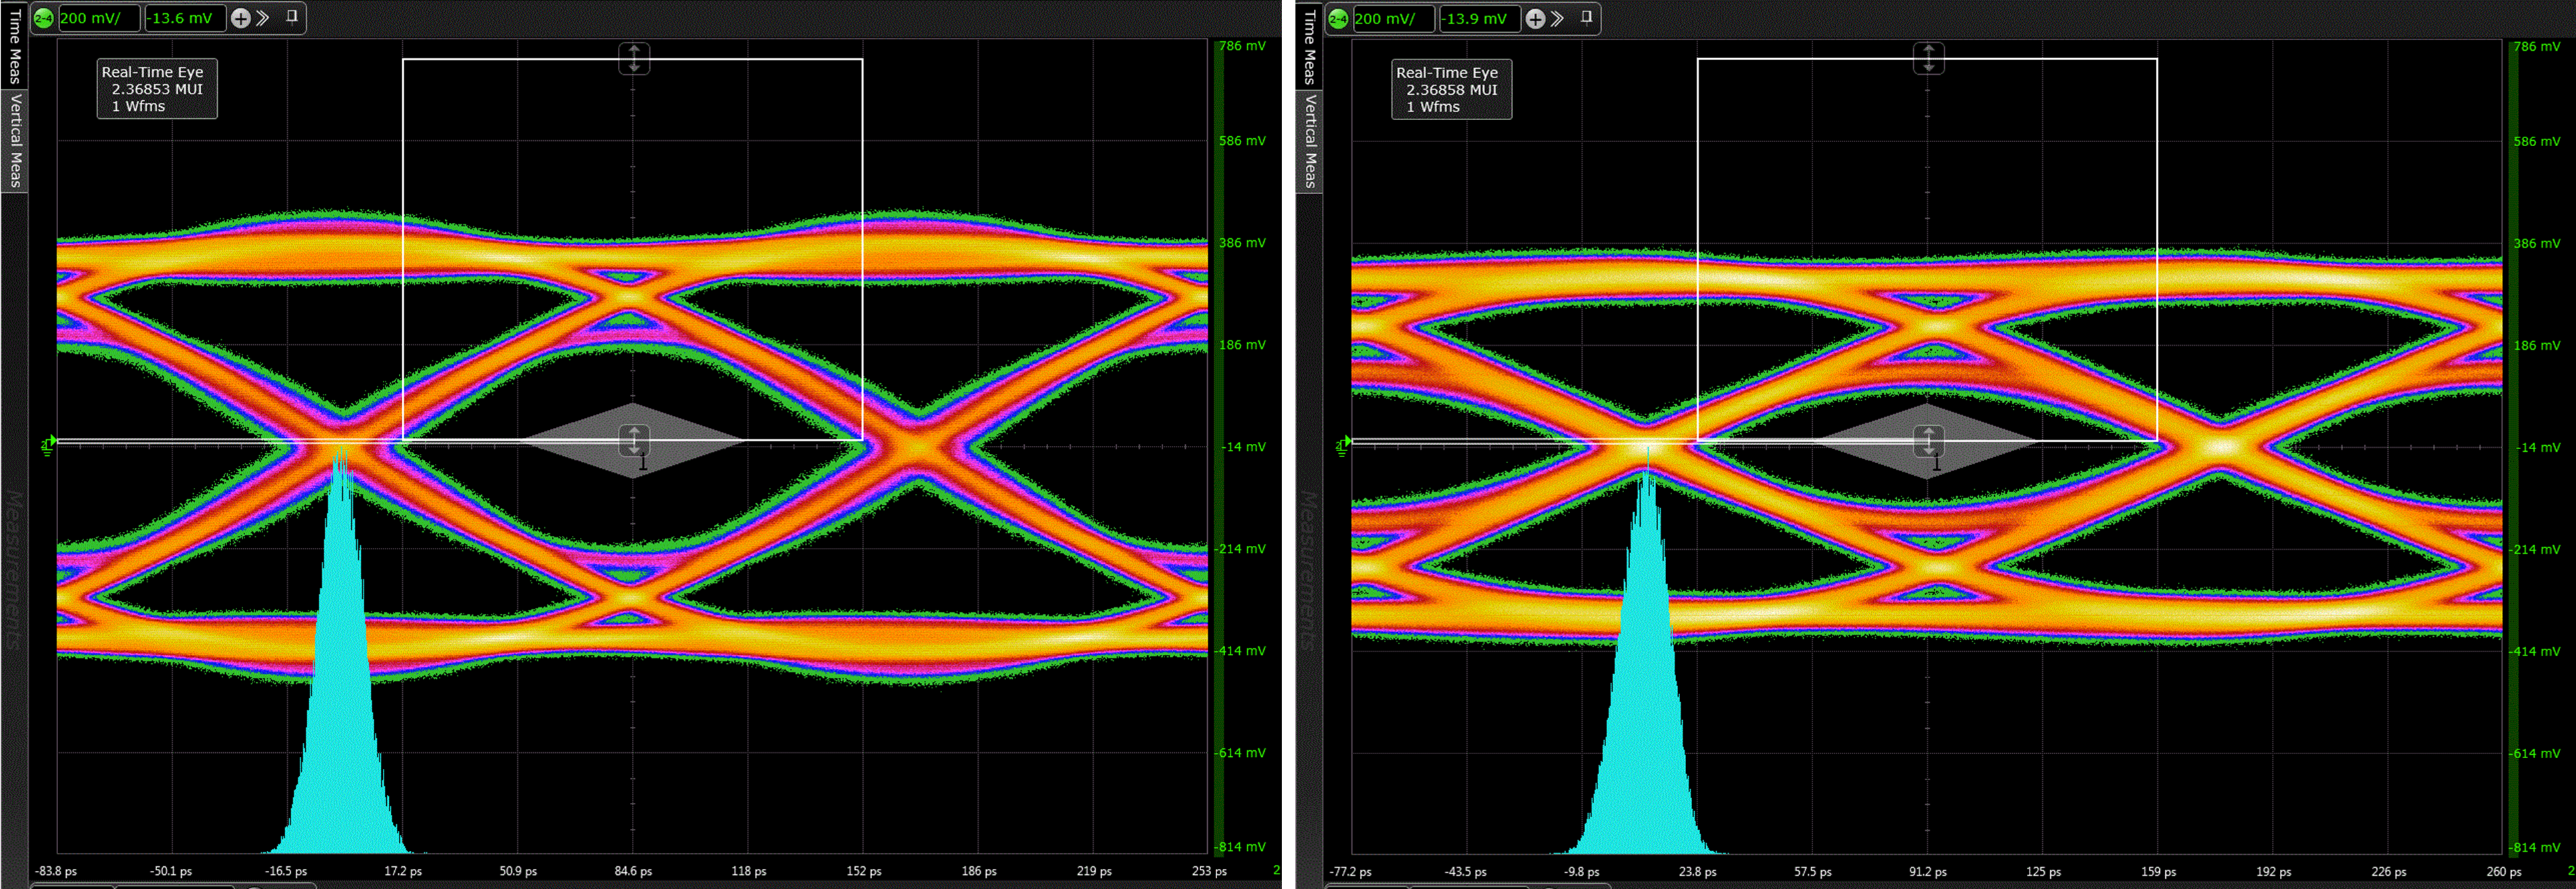Click top mask-resize arrow handle, left eye
This screenshot has width=2576, height=889.
pyautogui.click(x=634, y=58)
